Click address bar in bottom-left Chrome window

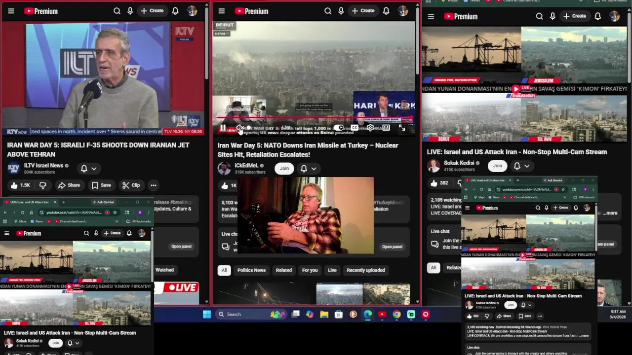click(x=79, y=213)
